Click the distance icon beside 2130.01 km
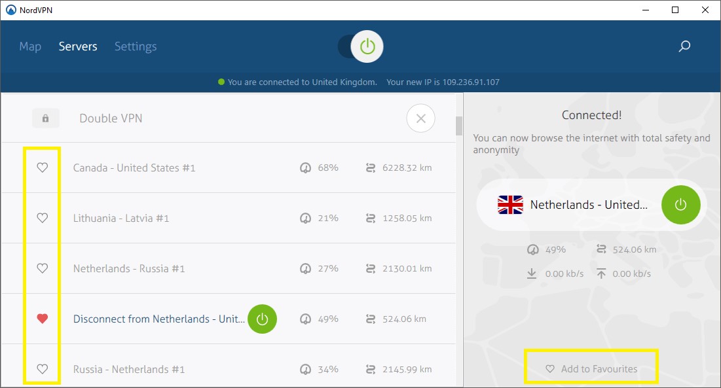 pos(371,269)
